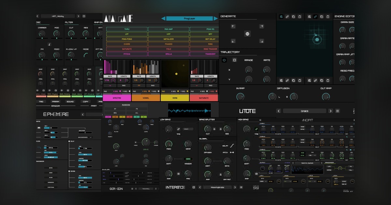The height and width of the screenshot is (205, 391).
Task: Click the PARAM random button
Action: tap(56, 101)
